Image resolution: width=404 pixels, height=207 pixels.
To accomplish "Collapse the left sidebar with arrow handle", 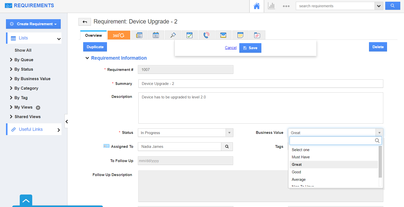I will [66, 121].
